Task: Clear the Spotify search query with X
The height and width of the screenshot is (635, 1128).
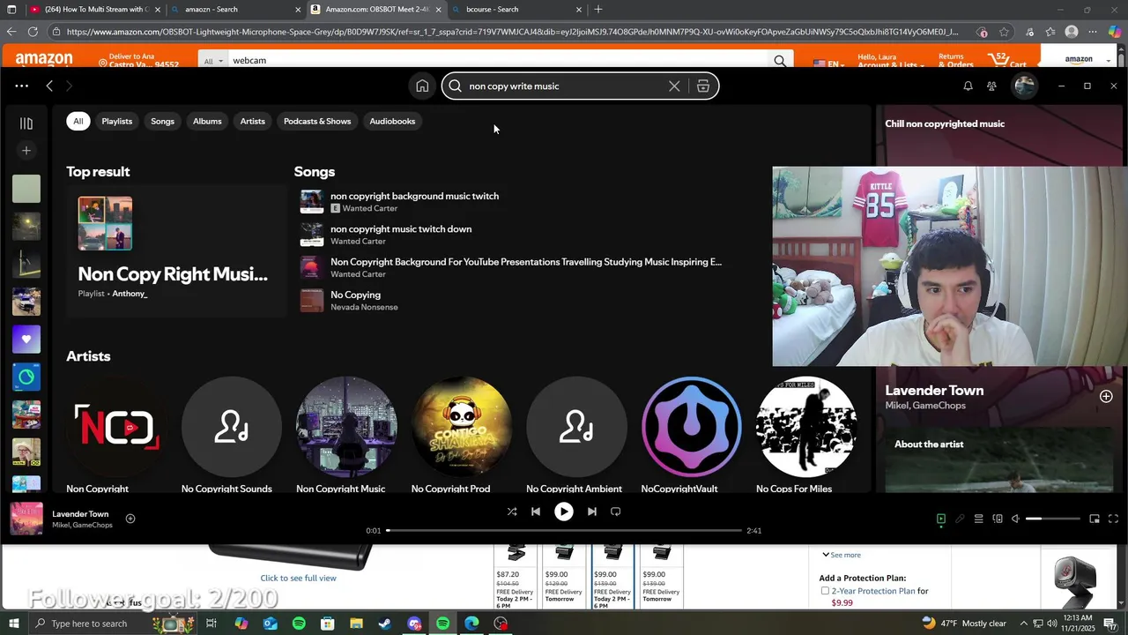Action: click(x=674, y=86)
